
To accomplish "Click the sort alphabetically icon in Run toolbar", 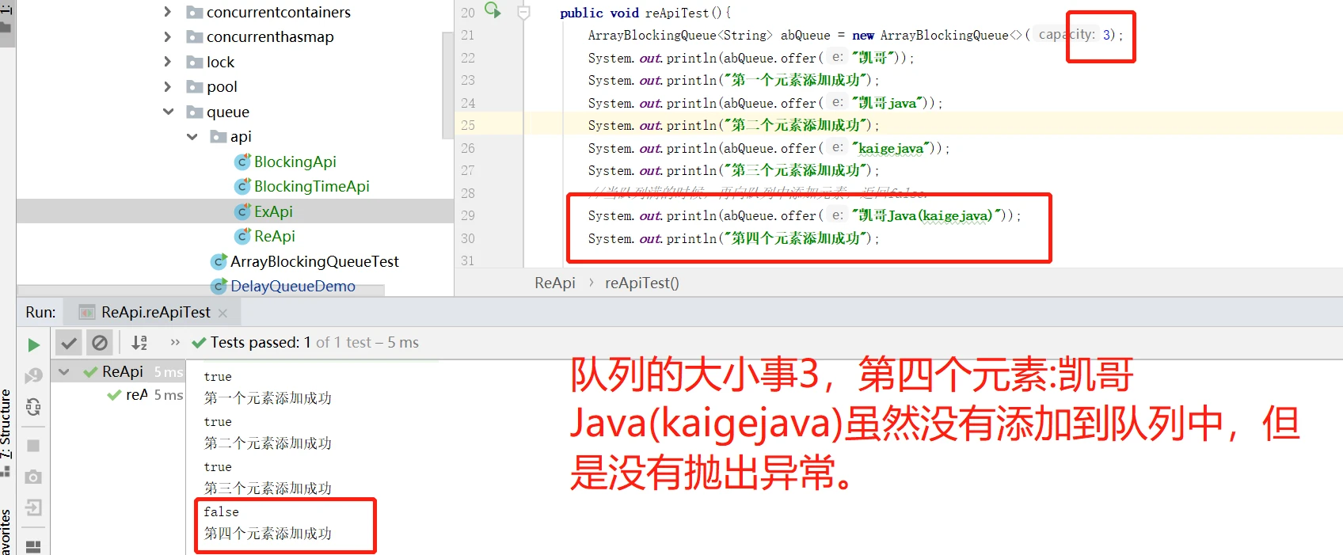I will click(139, 343).
